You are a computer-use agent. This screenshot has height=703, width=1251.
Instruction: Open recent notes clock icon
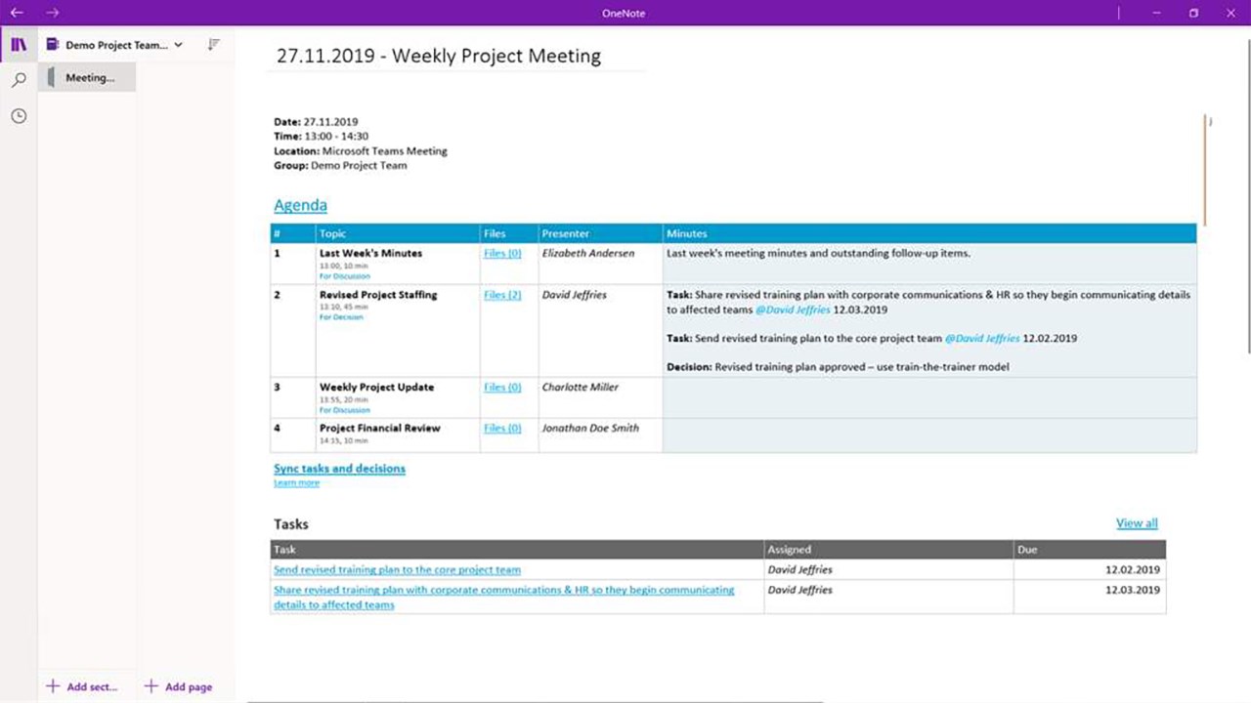19,116
